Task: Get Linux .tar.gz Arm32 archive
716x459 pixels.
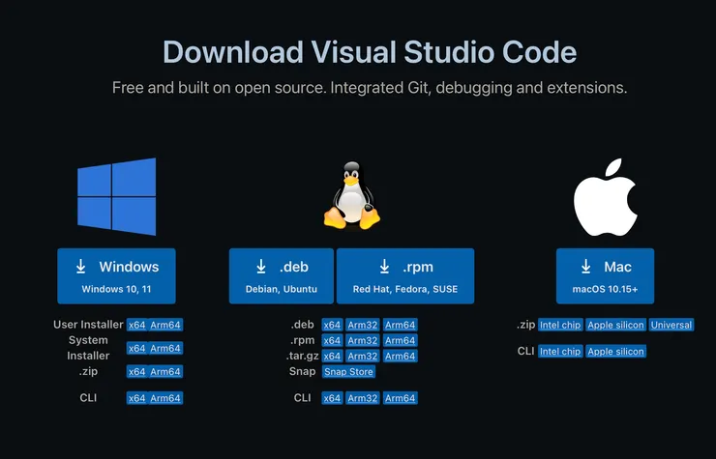Action: [x=363, y=356]
